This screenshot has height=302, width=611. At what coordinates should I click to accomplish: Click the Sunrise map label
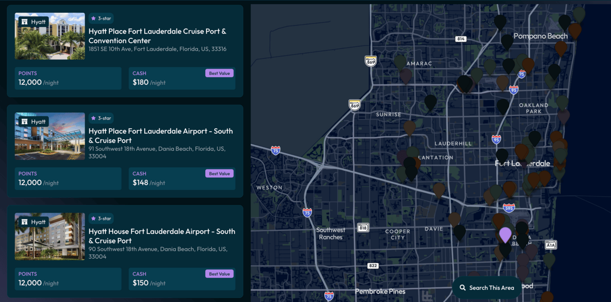click(389, 115)
